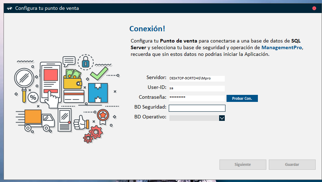
Task: Click the app logo in the title bar
Action: [x=10, y=8]
